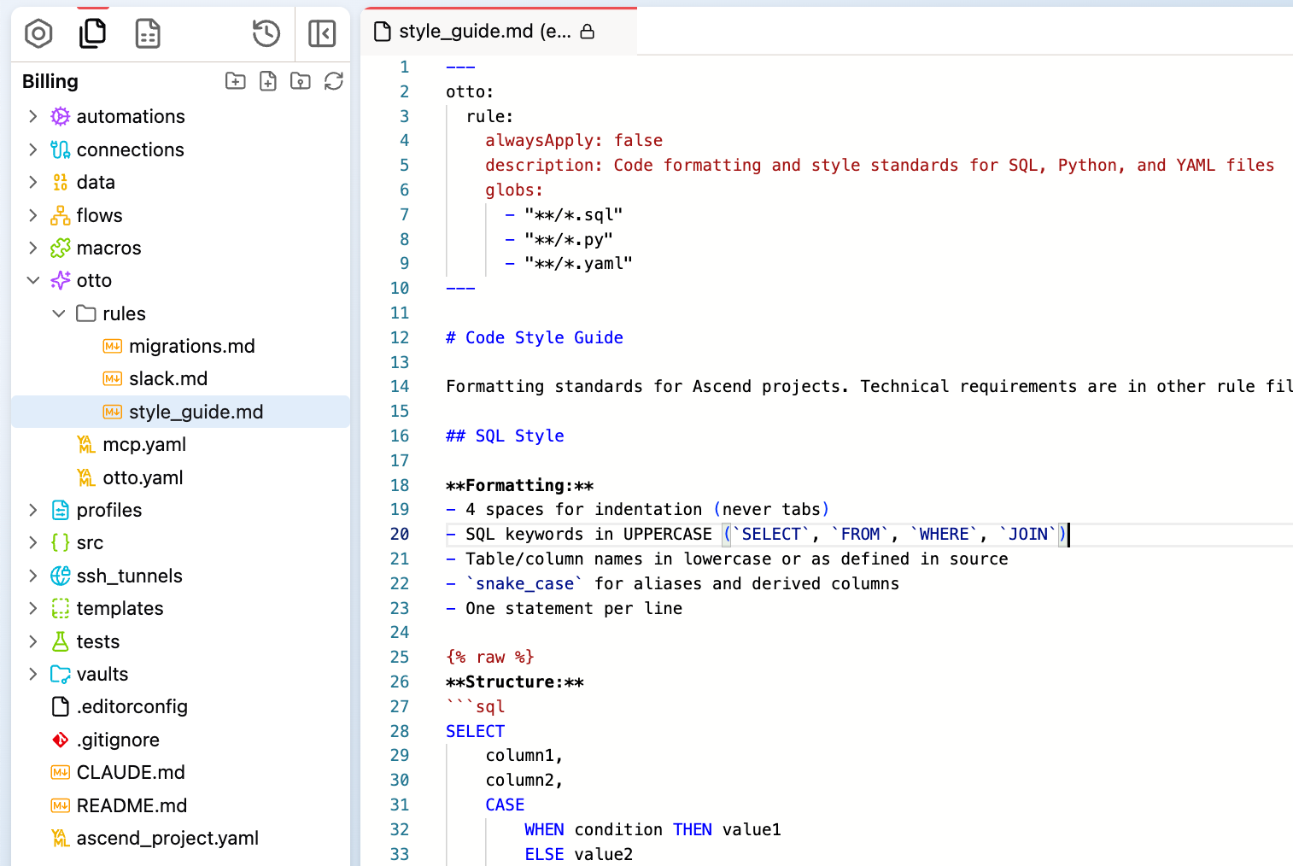The height and width of the screenshot is (866, 1293).
Task: Click the markdown icon beside migrations.md
Action: pyautogui.click(x=113, y=346)
